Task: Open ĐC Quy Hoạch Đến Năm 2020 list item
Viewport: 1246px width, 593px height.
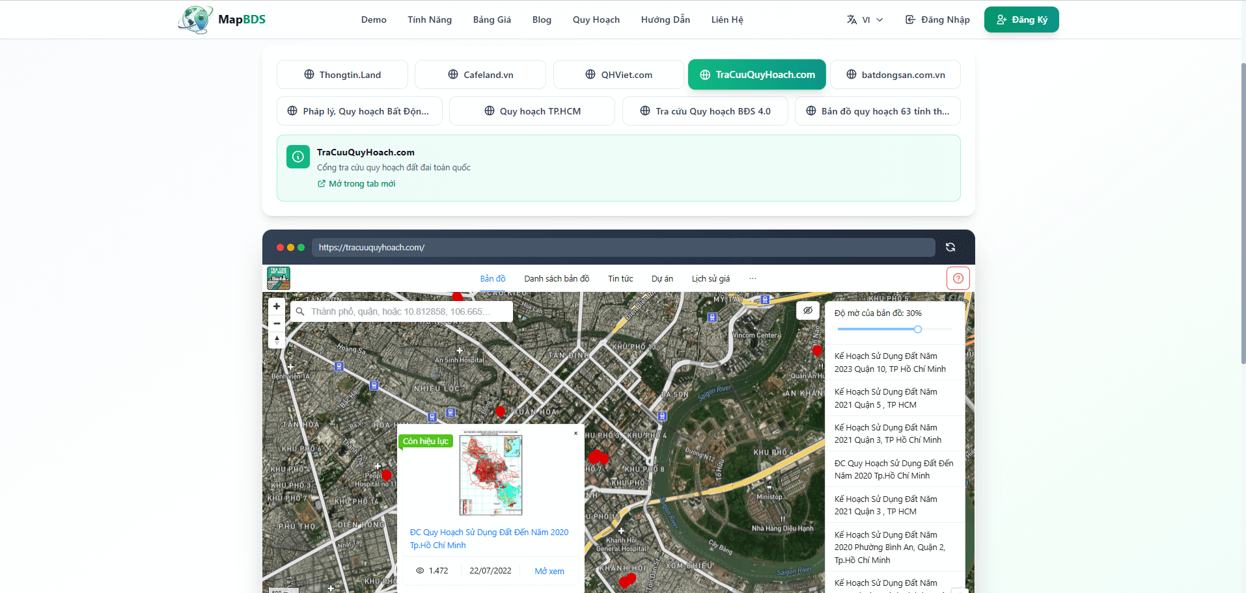Action: pos(894,469)
